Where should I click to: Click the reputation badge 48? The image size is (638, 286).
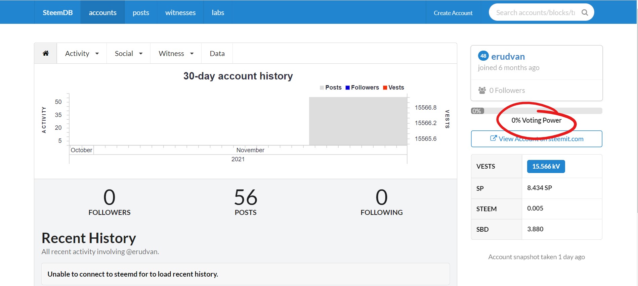tap(483, 56)
